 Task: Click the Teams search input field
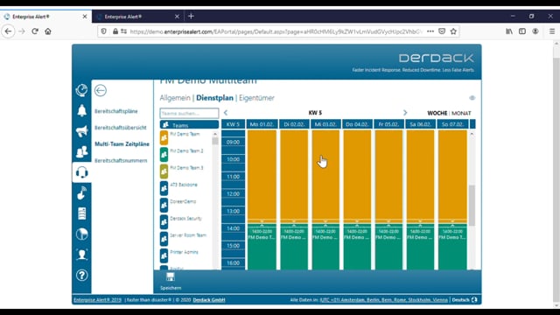(189, 113)
